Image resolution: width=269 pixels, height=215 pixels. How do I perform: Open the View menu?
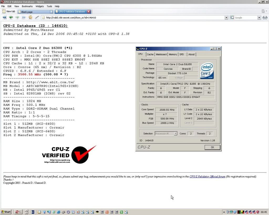(x=17, y=6)
